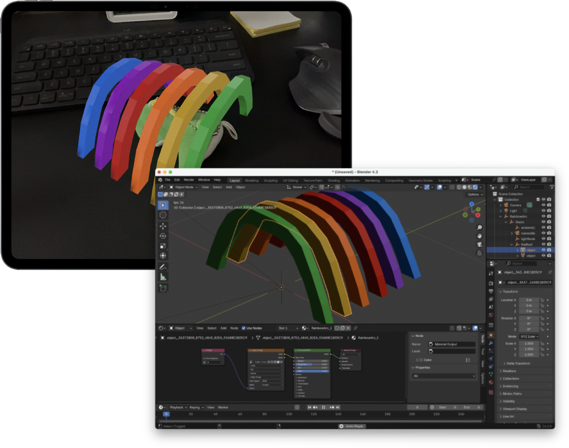Expand the Light item in outliner

pos(501,211)
